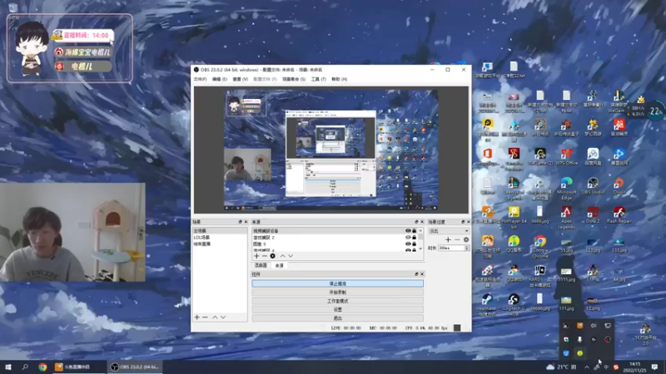Open the 编辑(E) menu
The height and width of the screenshot is (374, 666).
220,79
